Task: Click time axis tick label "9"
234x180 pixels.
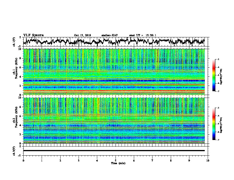Action: point(189,161)
